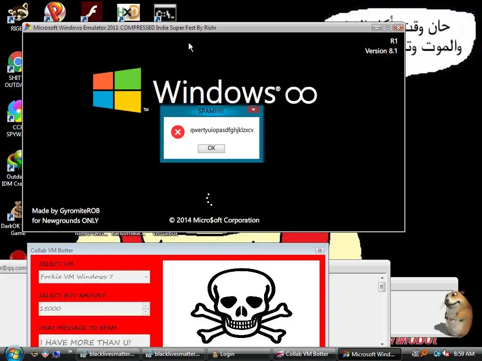Open the HxD hex editor desktop shortcut
This screenshot has width=482, height=361.
129,13
